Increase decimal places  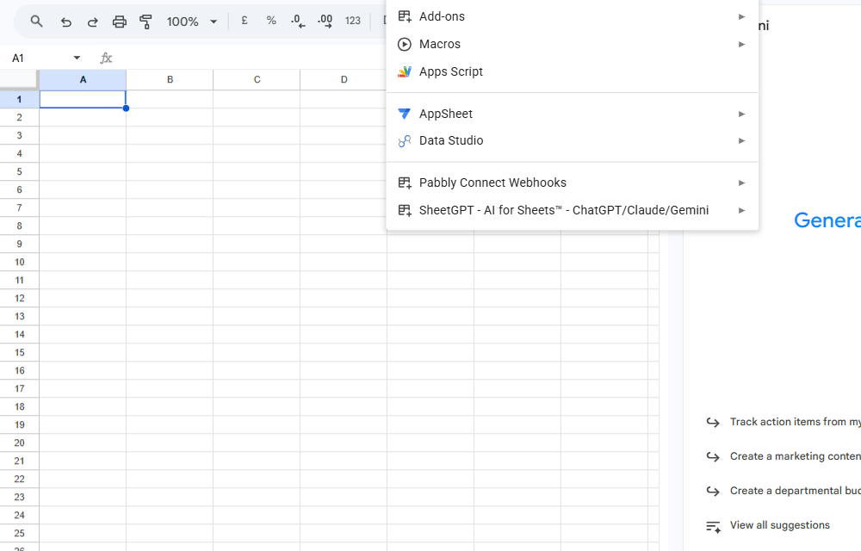click(325, 22)
